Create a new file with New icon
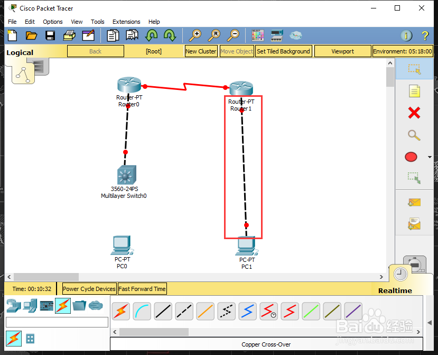 tap(12, 35)
